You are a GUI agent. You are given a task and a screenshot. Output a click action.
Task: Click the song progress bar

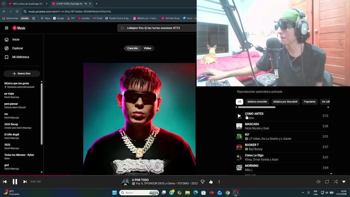click(175, 175)
